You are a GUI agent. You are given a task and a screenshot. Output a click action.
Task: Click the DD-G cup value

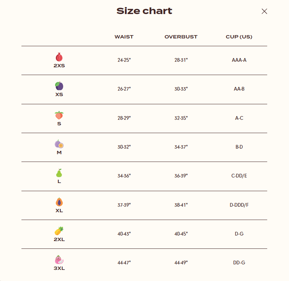(x=239, y=263)
